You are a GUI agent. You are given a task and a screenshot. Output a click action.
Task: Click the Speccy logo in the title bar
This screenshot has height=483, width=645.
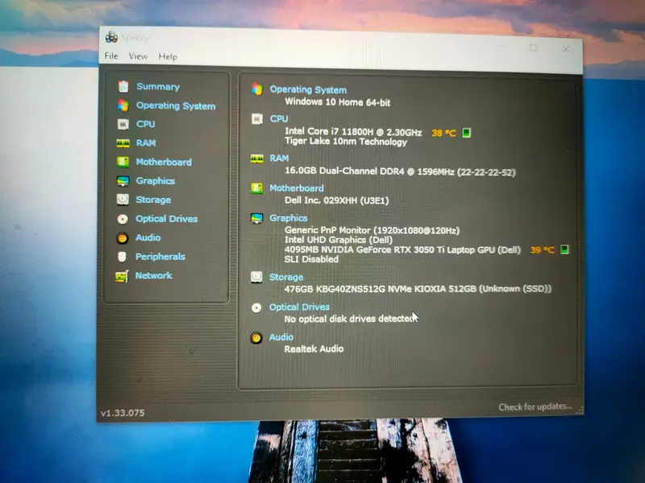pyautogui.click(x=111, y=37)
